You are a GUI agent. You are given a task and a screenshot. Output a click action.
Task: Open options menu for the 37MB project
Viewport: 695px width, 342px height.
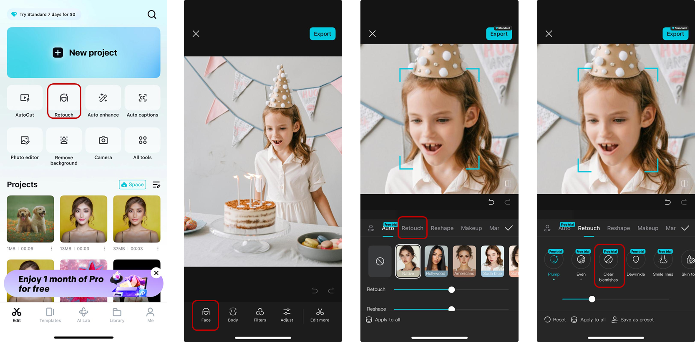[x=158, y=249]
